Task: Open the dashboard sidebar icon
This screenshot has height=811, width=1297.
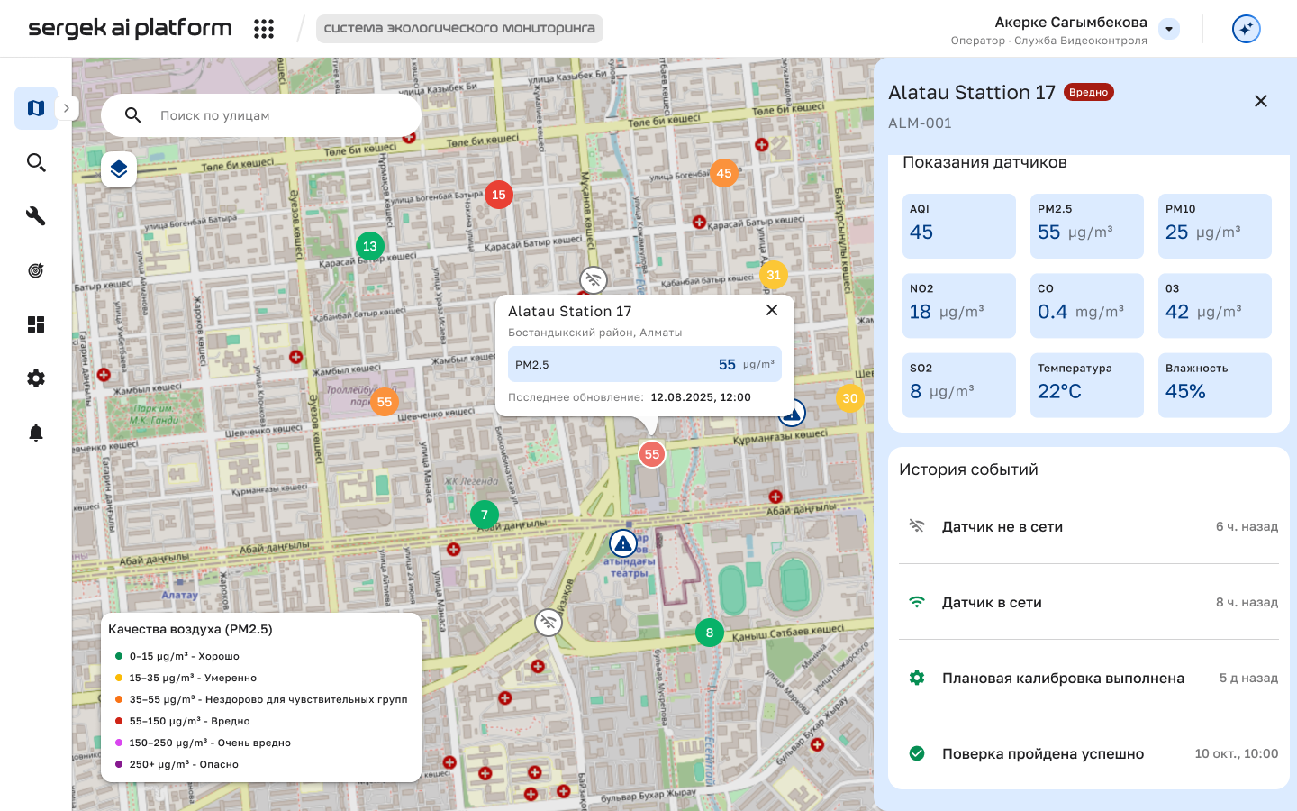Action: click(36, 324)
